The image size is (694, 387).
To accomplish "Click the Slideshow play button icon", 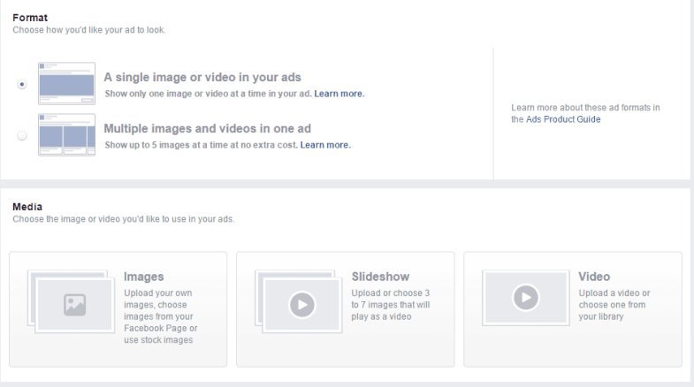I will [302, 305].
